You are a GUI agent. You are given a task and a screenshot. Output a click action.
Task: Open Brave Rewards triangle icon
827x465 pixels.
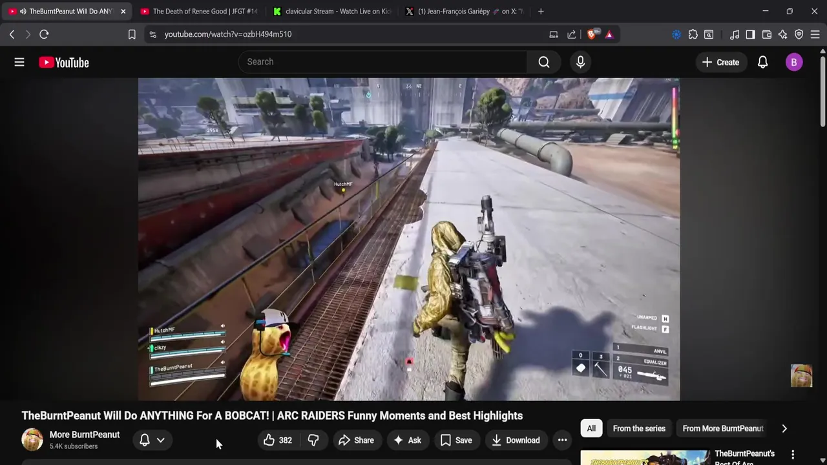click(609, 34)
